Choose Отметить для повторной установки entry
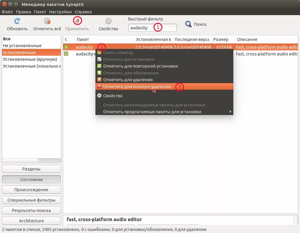Screen dimensions: 300x233 tap(164, 66)
